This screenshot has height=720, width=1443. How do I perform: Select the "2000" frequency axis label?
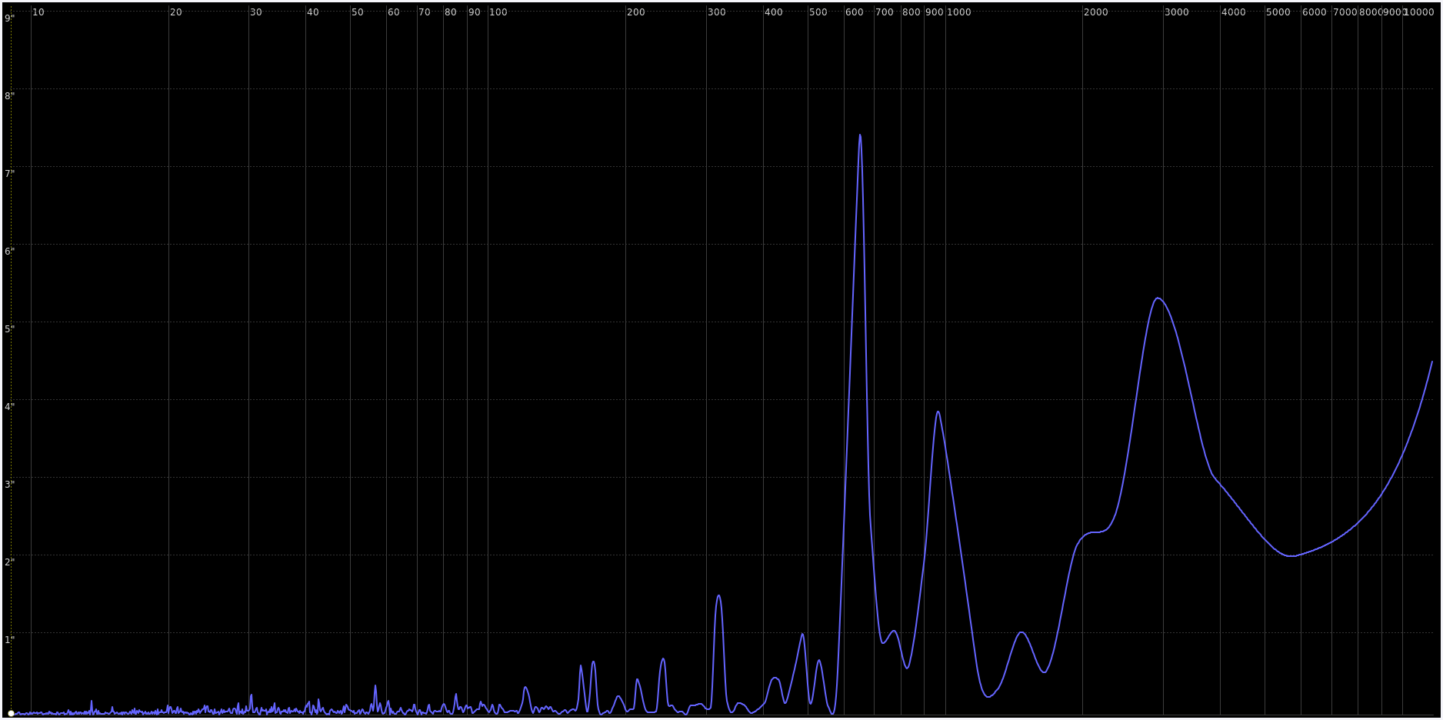1096,12
